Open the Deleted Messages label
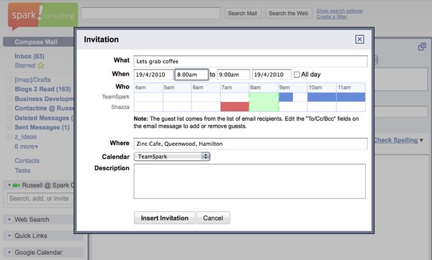Screen dimensions: 432x260 pyautogui.click(x=44, y=118)
